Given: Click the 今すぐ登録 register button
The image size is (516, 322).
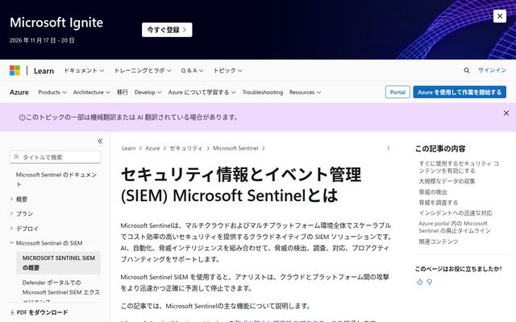Looking at the screenshot, I should click(167, 30).
